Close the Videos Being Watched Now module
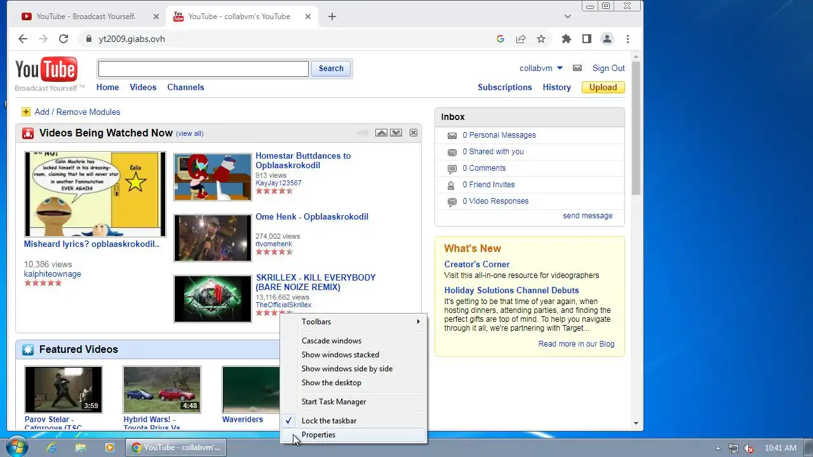 click(413, 133)
